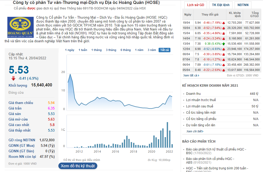
Task: Select the '6 tháng' chart range
Action: click(x=126, y=50)
